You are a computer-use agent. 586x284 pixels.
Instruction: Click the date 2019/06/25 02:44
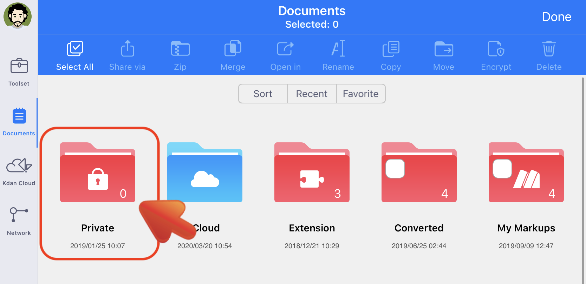click(419, 246)
